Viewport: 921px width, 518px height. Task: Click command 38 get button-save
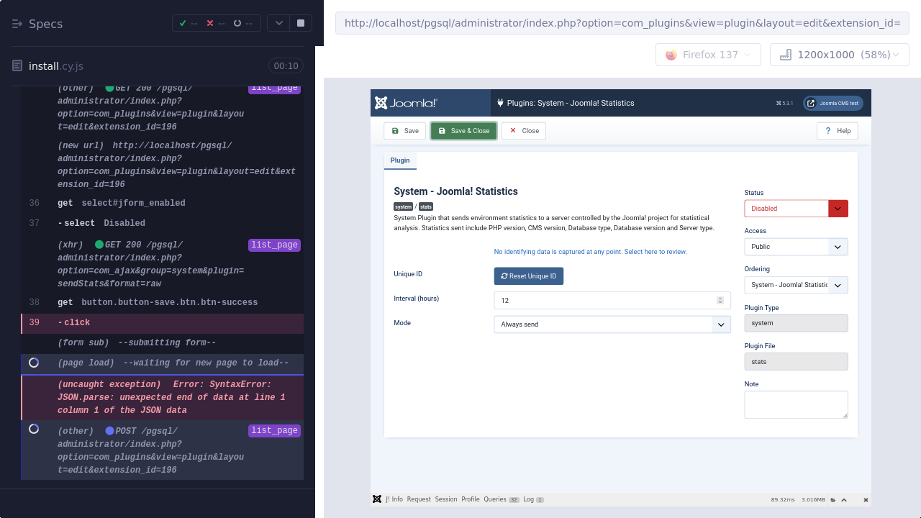pyautogui.click(x=163, y=303)
